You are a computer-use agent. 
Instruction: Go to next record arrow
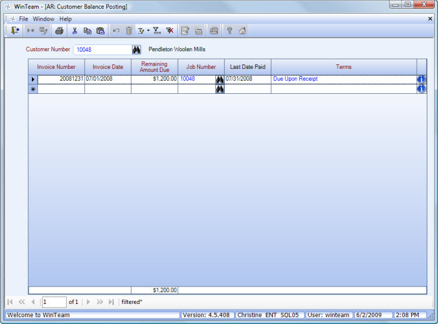[88, 302]
